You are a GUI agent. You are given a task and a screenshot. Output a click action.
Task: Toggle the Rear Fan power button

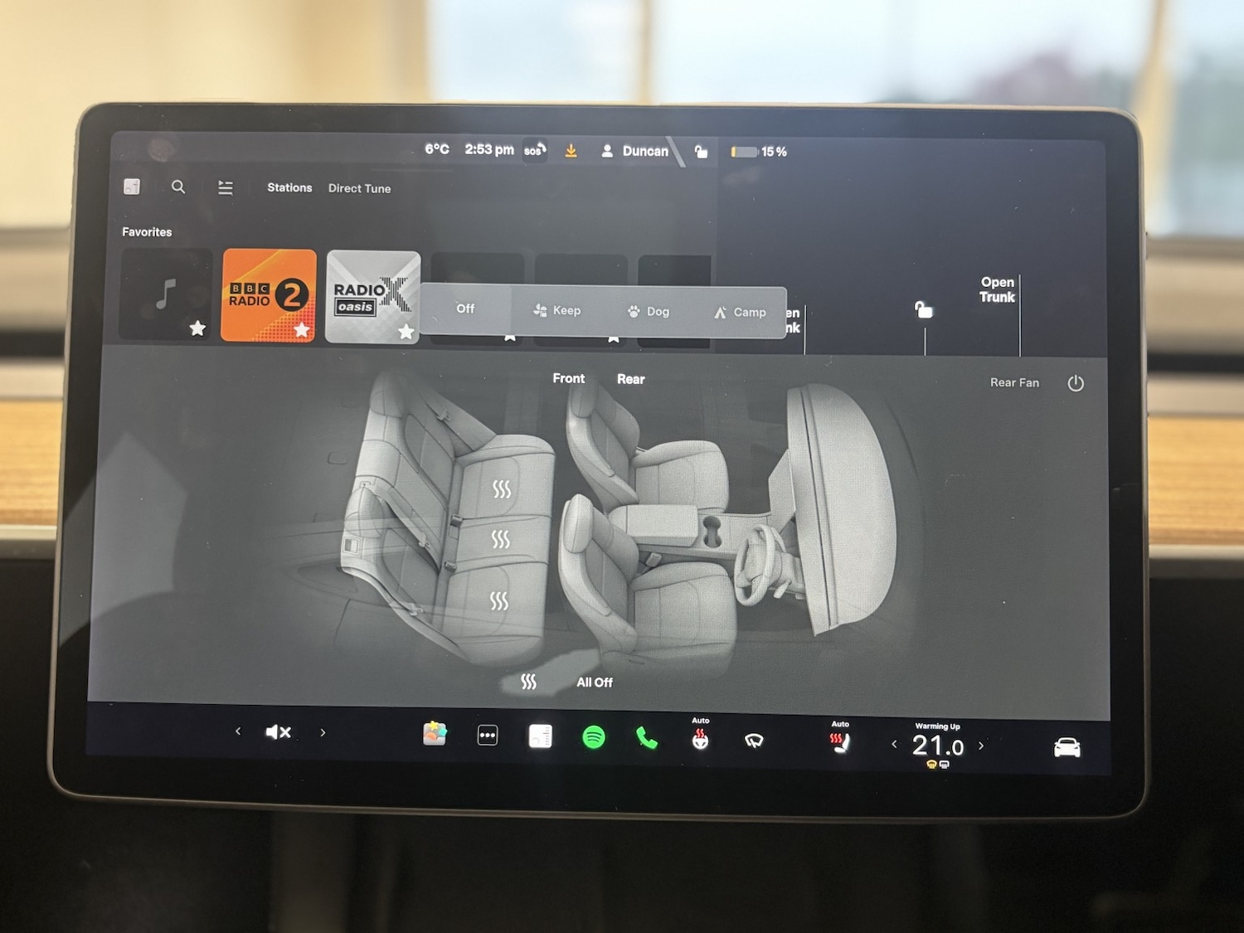(x=1076, y=383)
